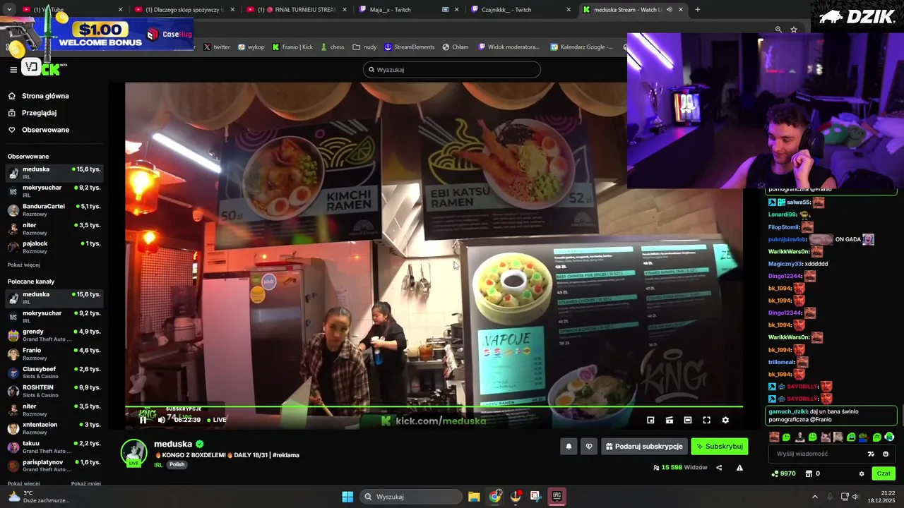Open the Kick hamburger sidebar menu
The width and height of the screenshot is (904, 508).
pyautogui.click(x=13, y=69)
